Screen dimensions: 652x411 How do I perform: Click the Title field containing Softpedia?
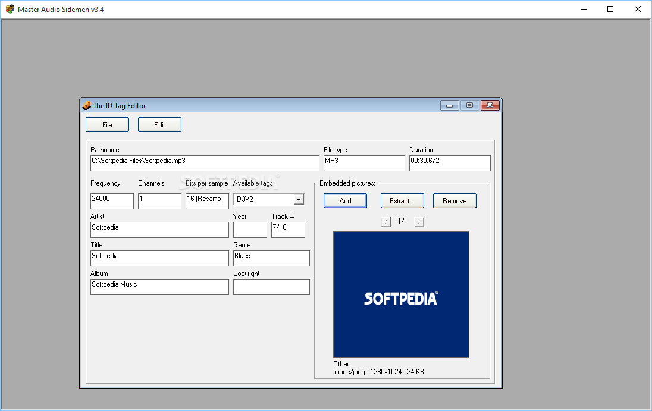pyautogui.click(x=159, y=259)
